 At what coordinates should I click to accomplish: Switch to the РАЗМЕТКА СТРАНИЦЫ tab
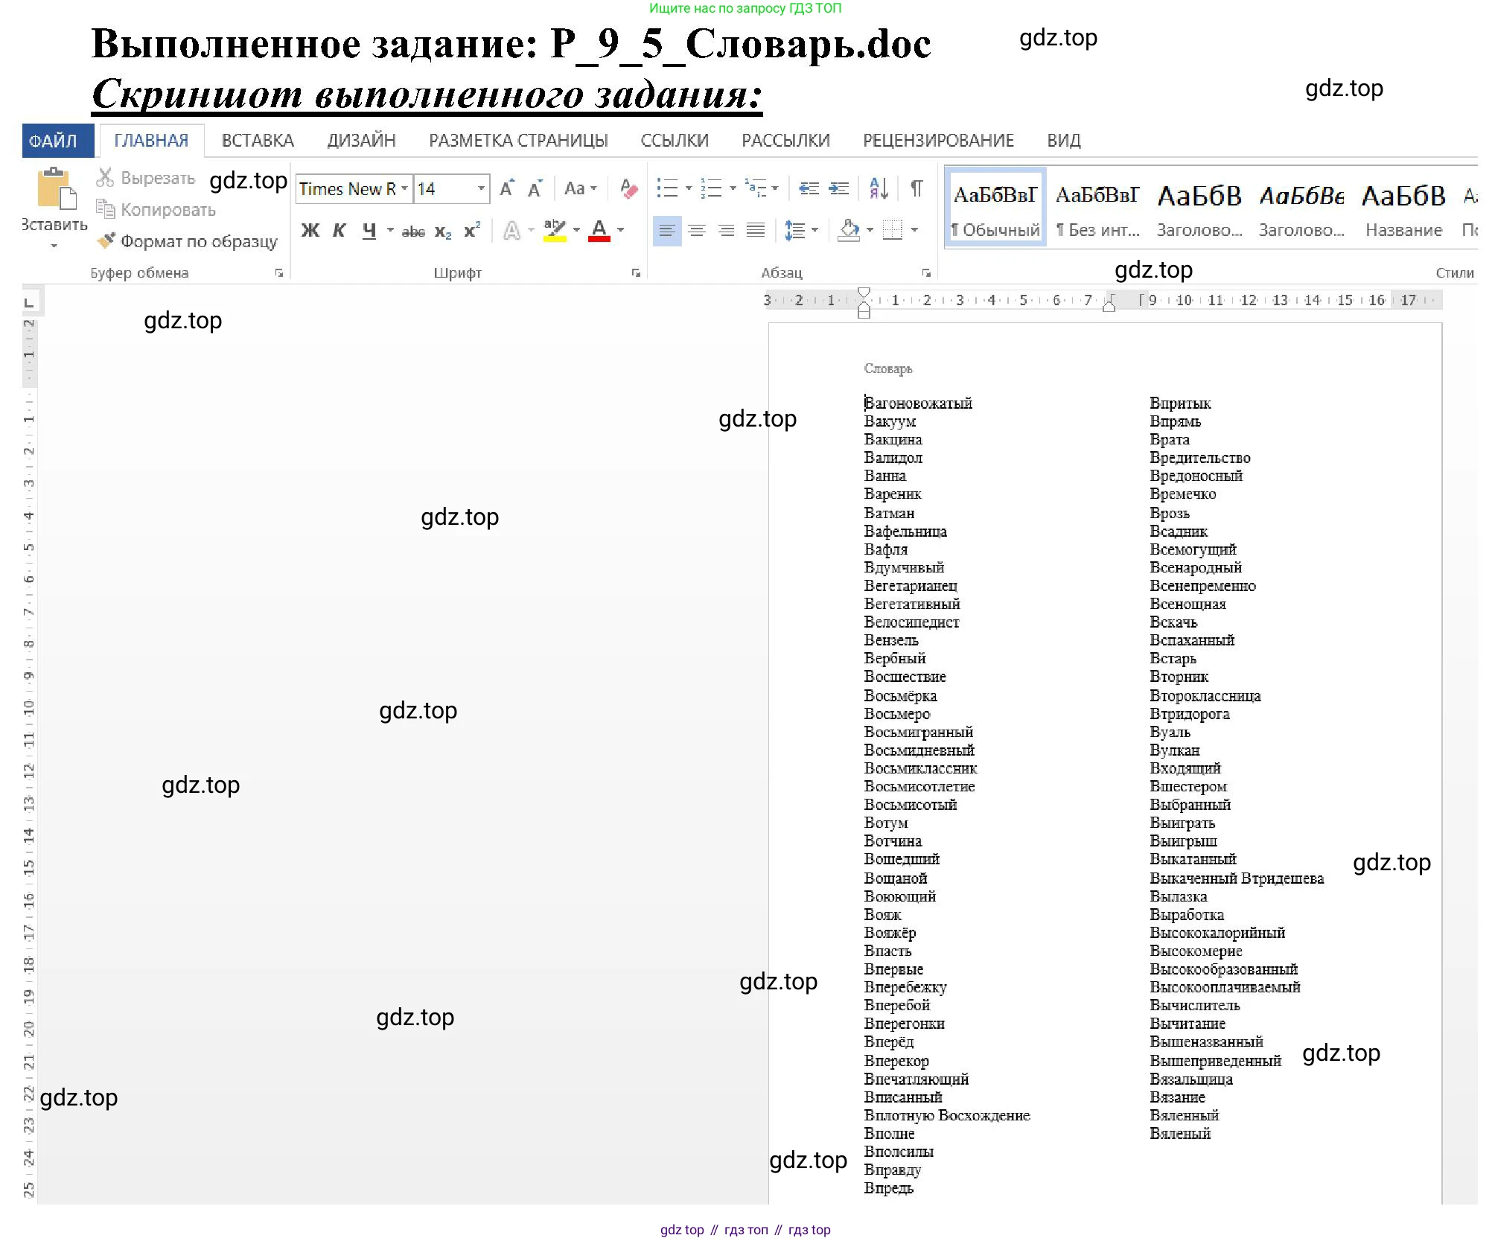pos(518,141)
